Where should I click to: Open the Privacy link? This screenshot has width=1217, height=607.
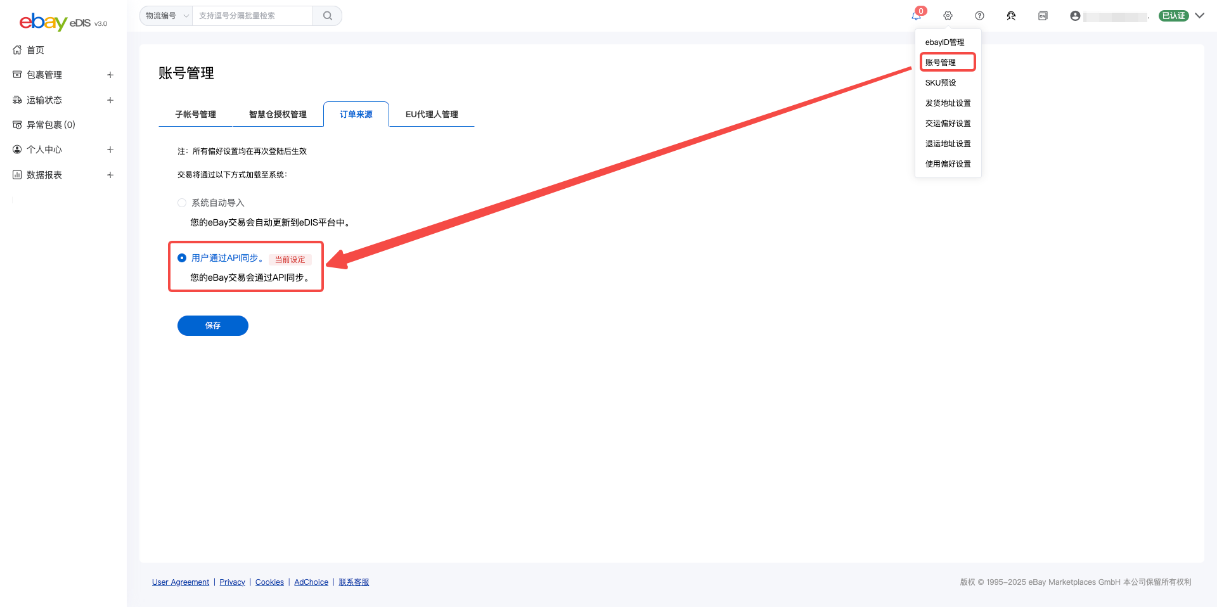[232, 582]
